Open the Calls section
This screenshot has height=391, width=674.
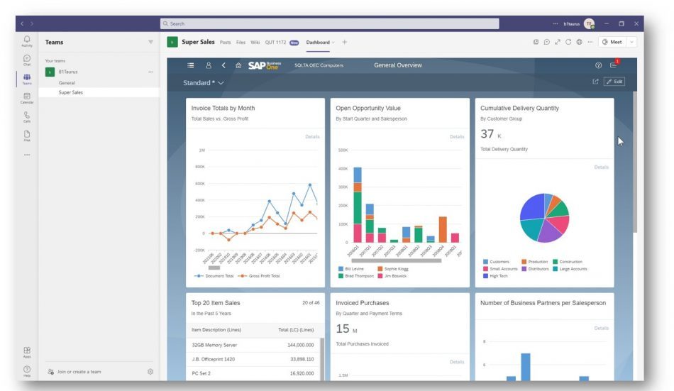[27, 117]
